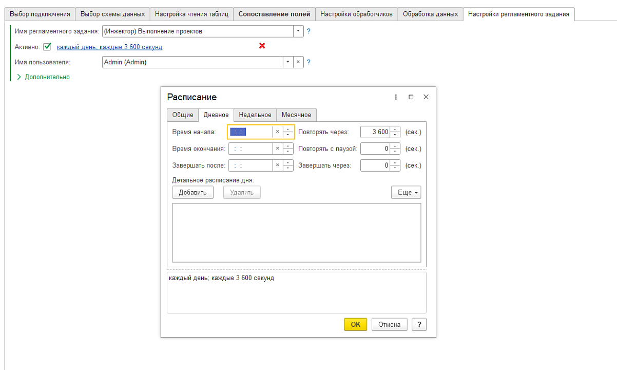
Task: Clear the Время начала field with X
Action: pos(277,132)
